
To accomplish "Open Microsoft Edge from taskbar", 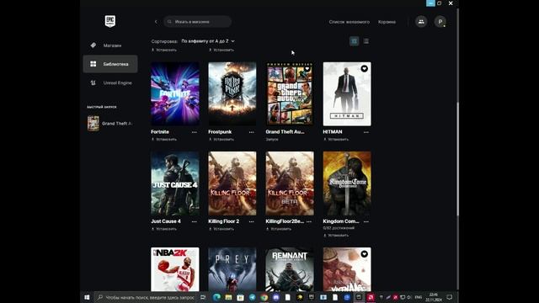I will pos(216,297).
